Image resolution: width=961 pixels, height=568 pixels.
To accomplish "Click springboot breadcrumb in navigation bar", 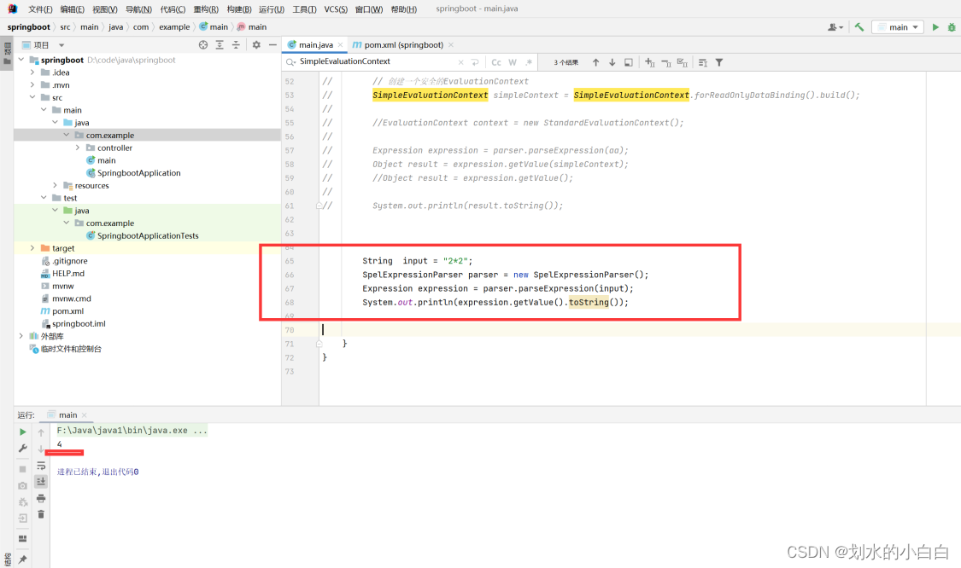I will [x=29, y=27].
